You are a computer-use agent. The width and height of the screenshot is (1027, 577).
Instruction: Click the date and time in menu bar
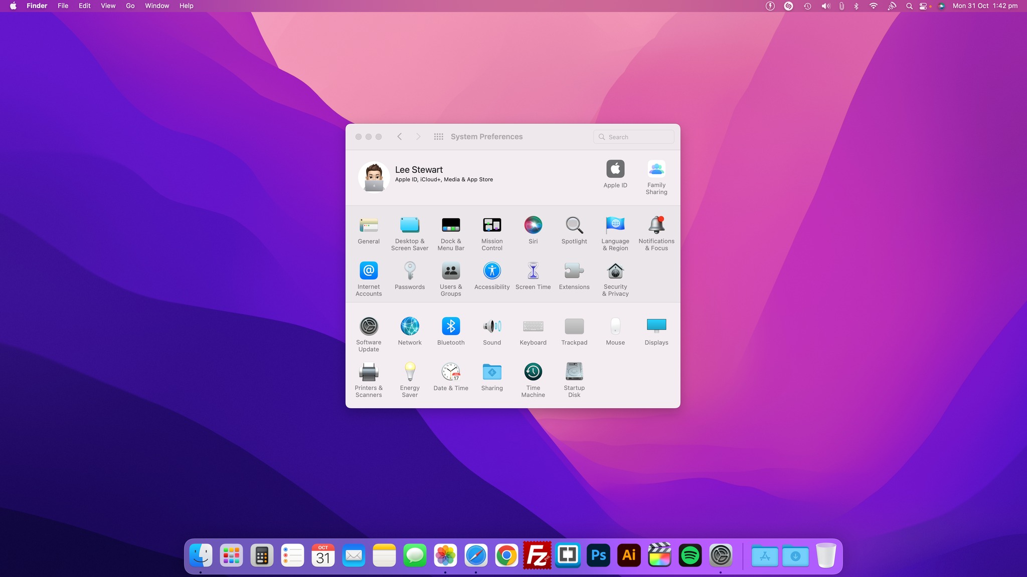tap(985, 6)
